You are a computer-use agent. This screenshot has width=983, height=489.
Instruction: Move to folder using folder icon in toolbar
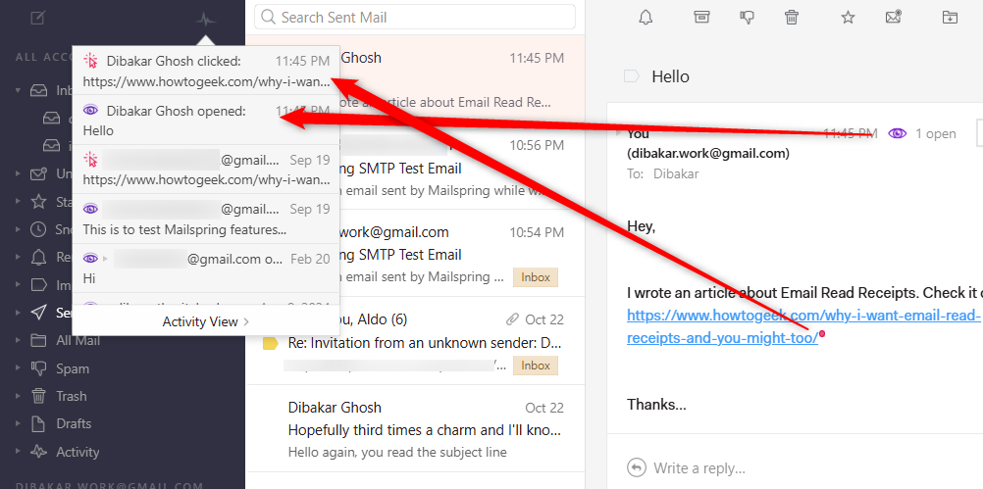[x=950, y=18]
